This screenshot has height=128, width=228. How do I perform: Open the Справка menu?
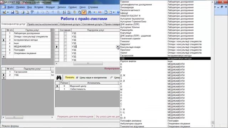pos(93,7)
